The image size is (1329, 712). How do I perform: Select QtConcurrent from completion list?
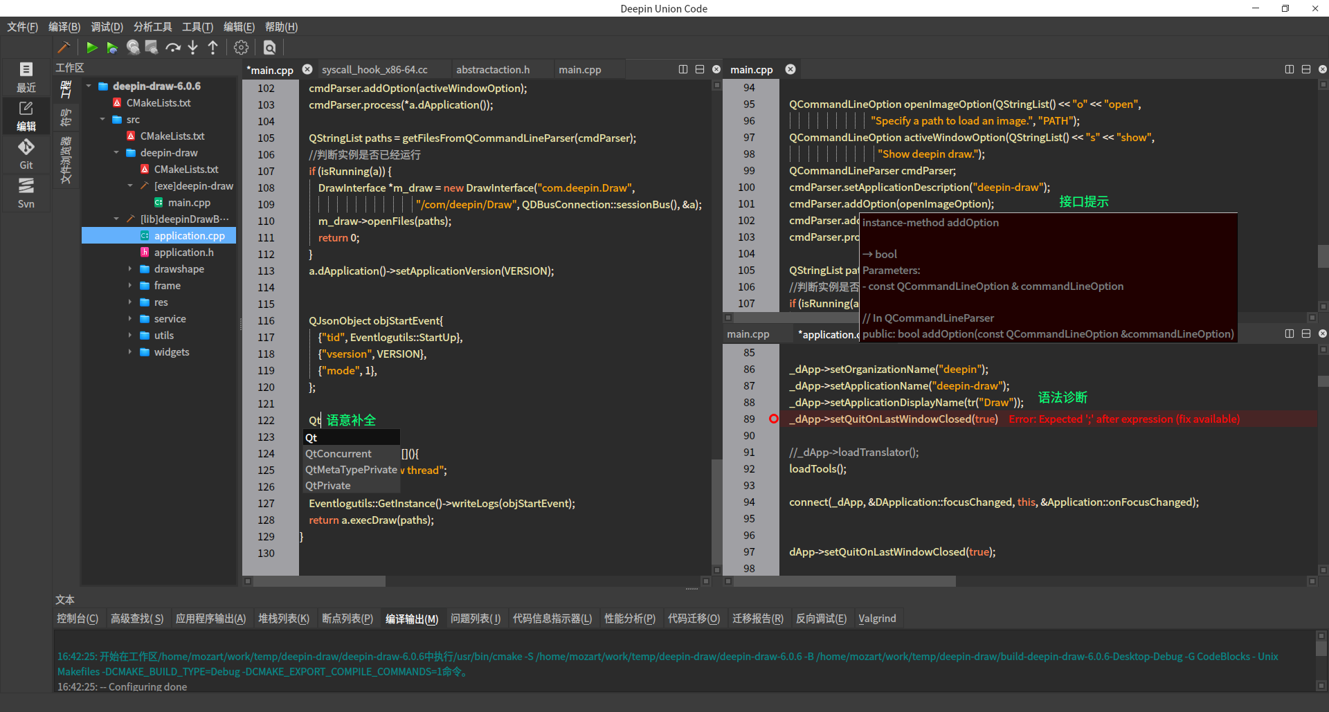pyautogui.click(x=338, y=454)
